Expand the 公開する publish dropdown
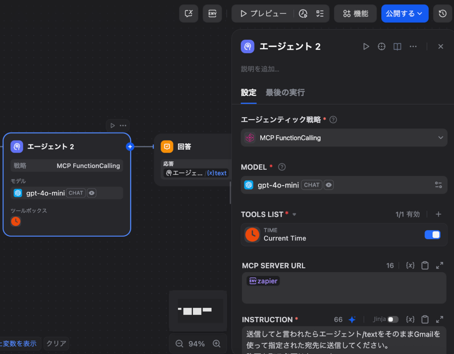 click(x=404, y=14)
